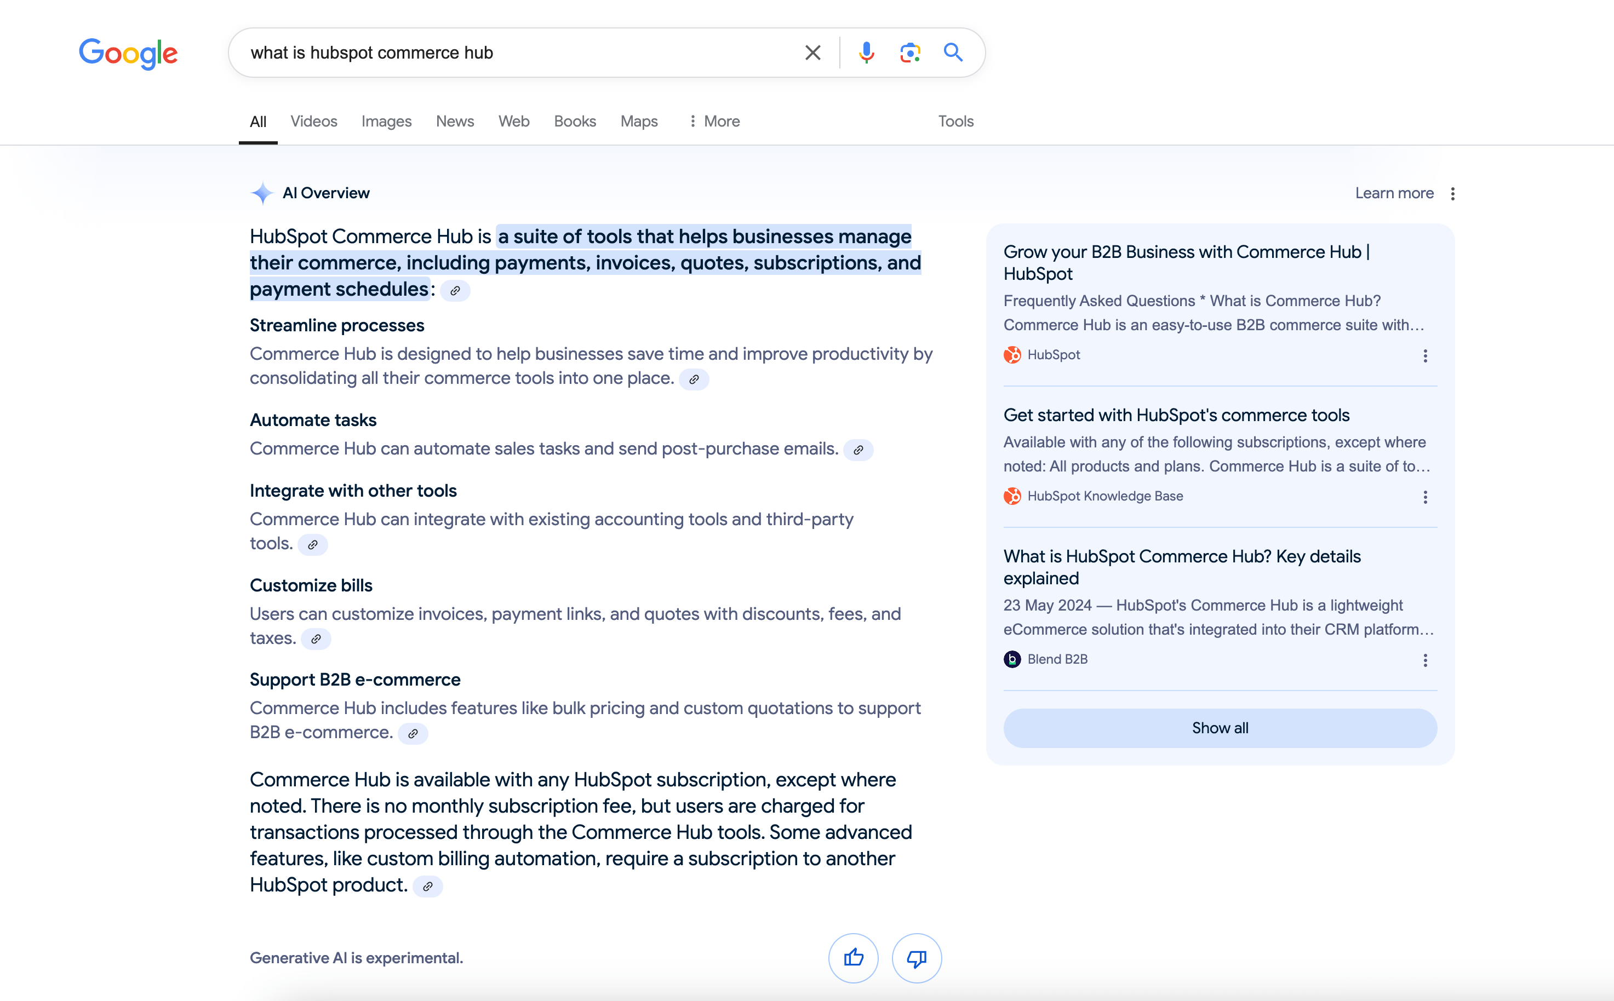1614x1001 pixels.
Task: Select the All results tab
Action: 259,121
